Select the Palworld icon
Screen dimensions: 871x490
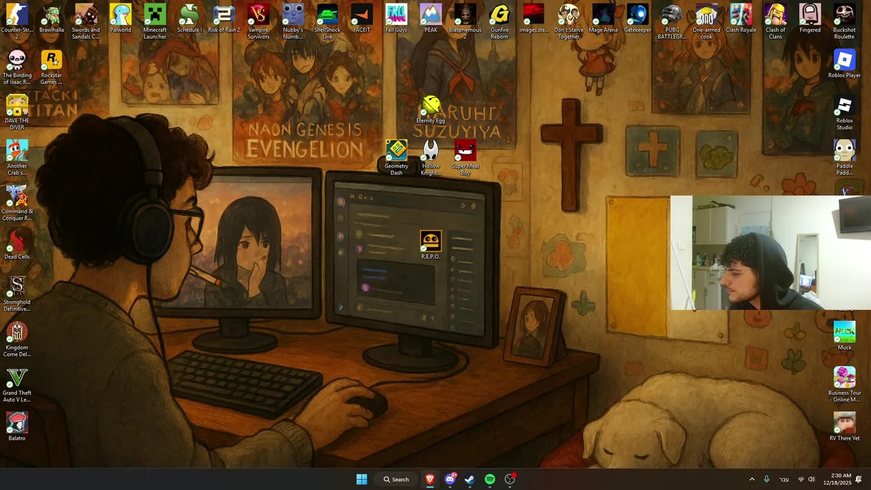point(120,18)
